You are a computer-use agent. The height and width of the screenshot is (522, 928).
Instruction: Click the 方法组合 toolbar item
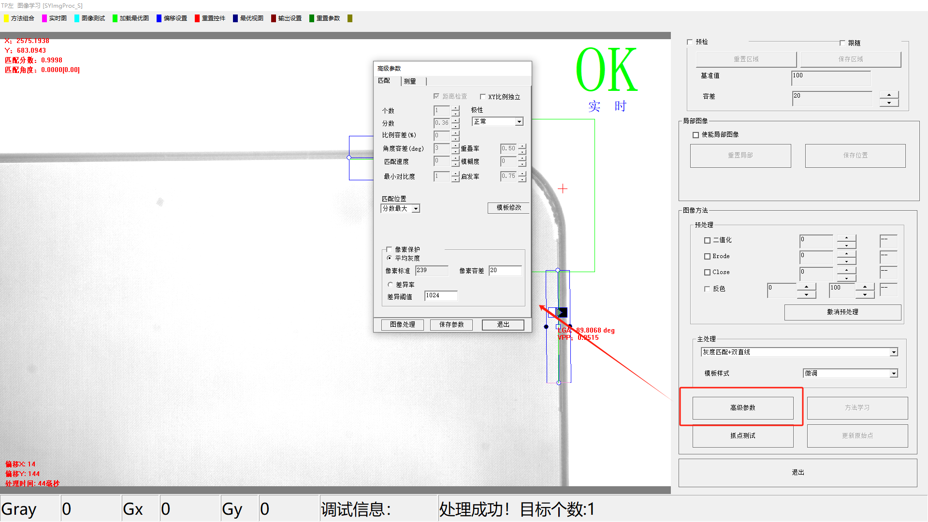tap(22, 18)
